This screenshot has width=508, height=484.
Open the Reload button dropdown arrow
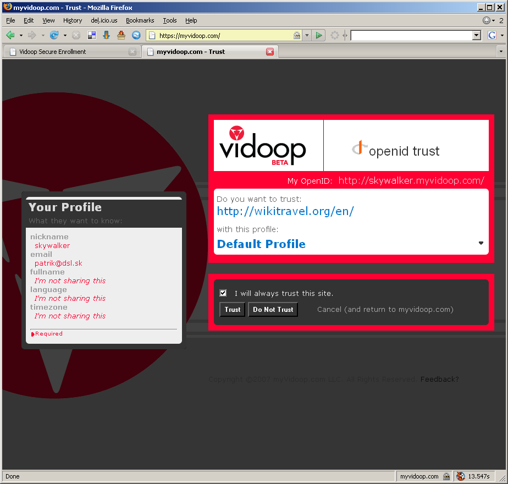point(65,35)
